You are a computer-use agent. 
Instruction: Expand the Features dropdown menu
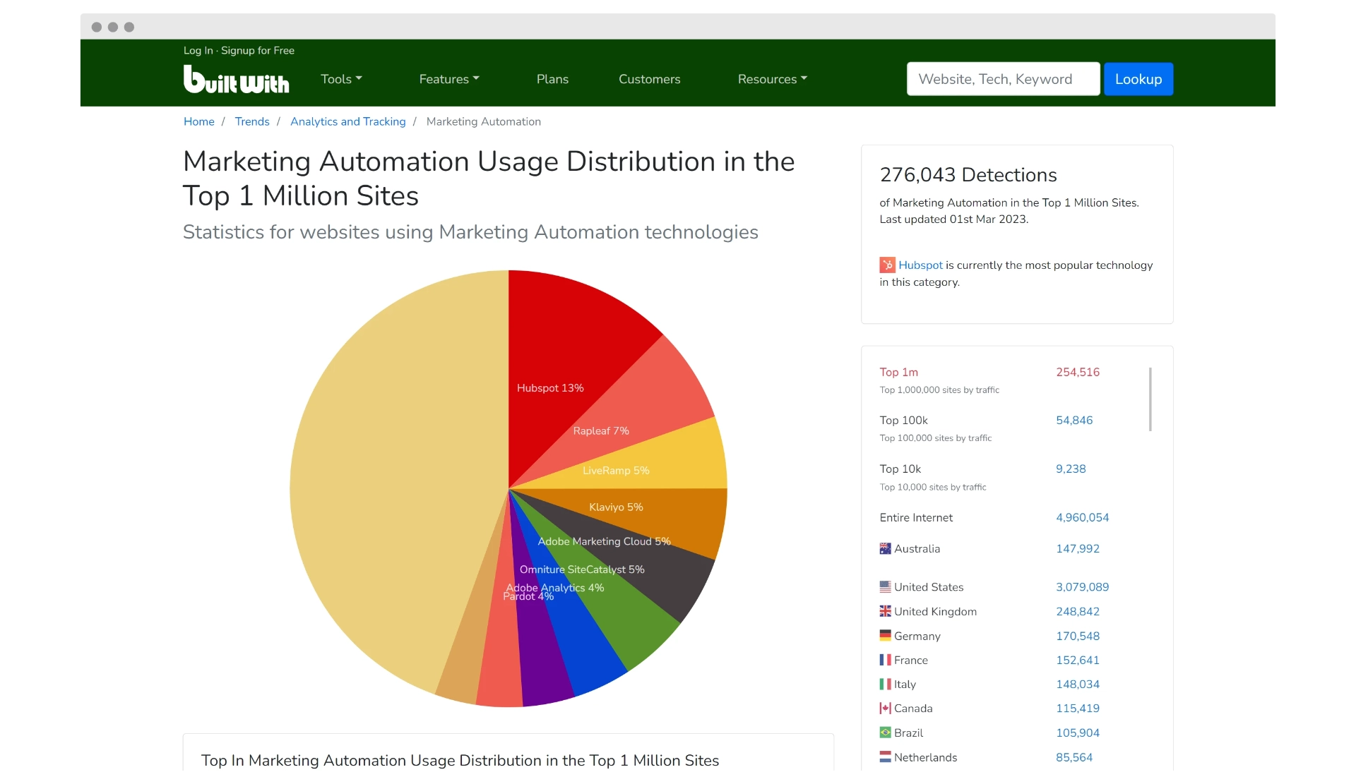point(448,79)
